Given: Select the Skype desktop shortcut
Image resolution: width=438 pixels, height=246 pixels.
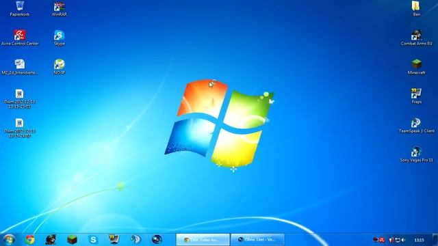Looking at the screenshot, I should pyautogui.click(x=60, y=38).
